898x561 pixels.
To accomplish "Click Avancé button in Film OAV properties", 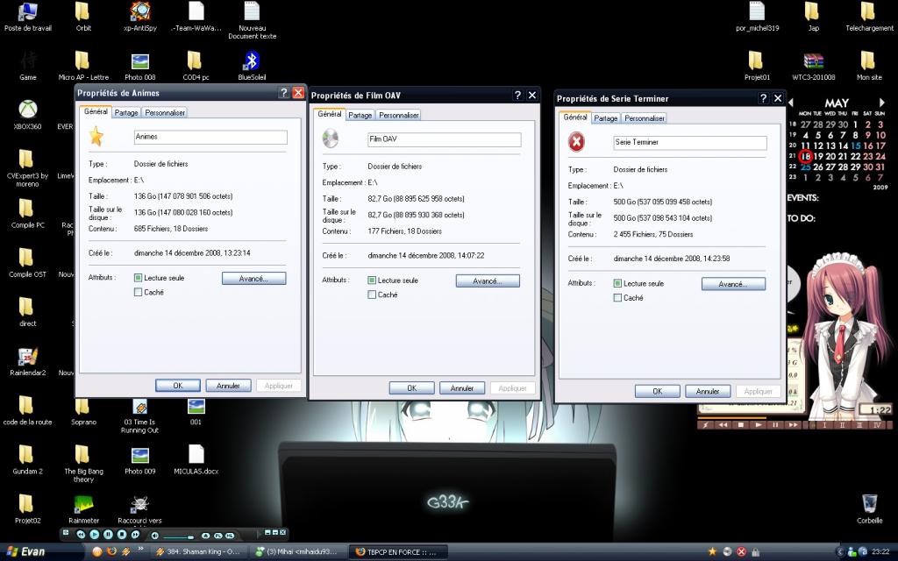I will coord(488,280).
